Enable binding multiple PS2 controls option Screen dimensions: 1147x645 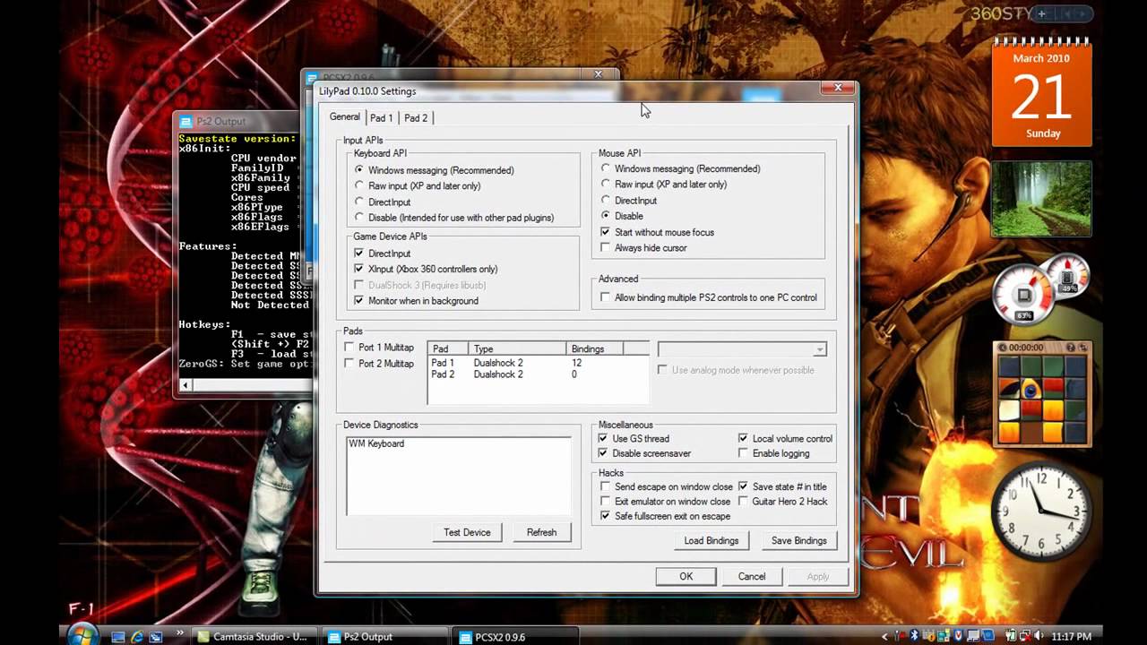click(x=708, y=297)
